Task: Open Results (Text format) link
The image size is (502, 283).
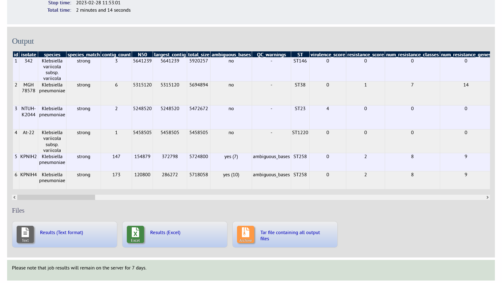Action: click(x=62, y=233)
